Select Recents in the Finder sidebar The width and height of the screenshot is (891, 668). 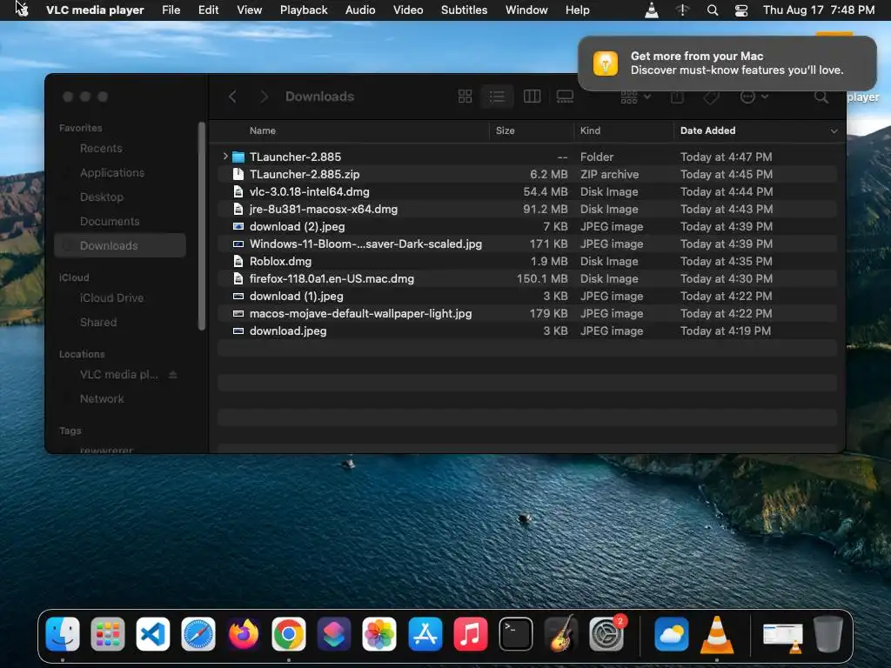(x=119, y=148)
